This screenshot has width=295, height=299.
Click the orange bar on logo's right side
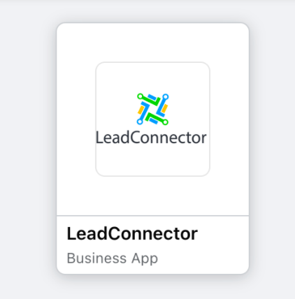(x=164, y=108)
